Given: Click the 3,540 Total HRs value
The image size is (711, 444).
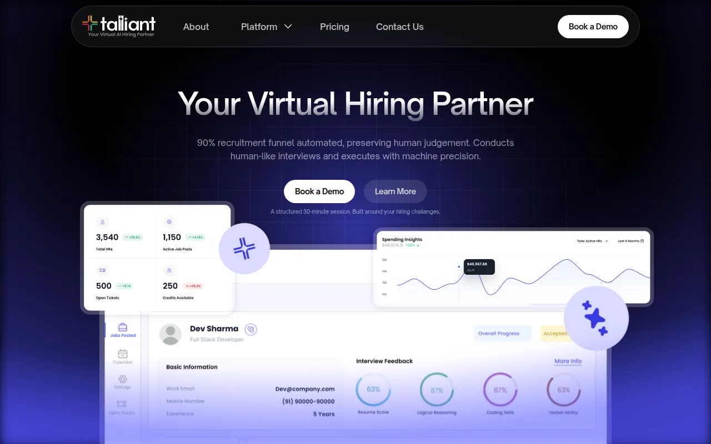Looking at the screenshot, I should coord(107,237).
